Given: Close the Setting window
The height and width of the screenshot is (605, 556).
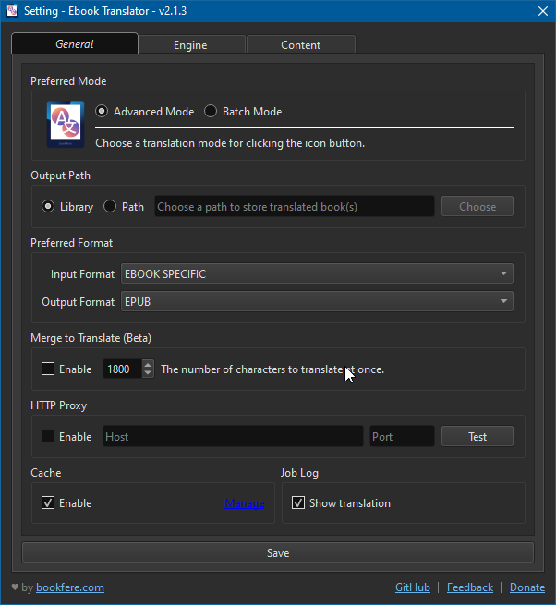Looking at the screenshot, I should click(543, 11).
